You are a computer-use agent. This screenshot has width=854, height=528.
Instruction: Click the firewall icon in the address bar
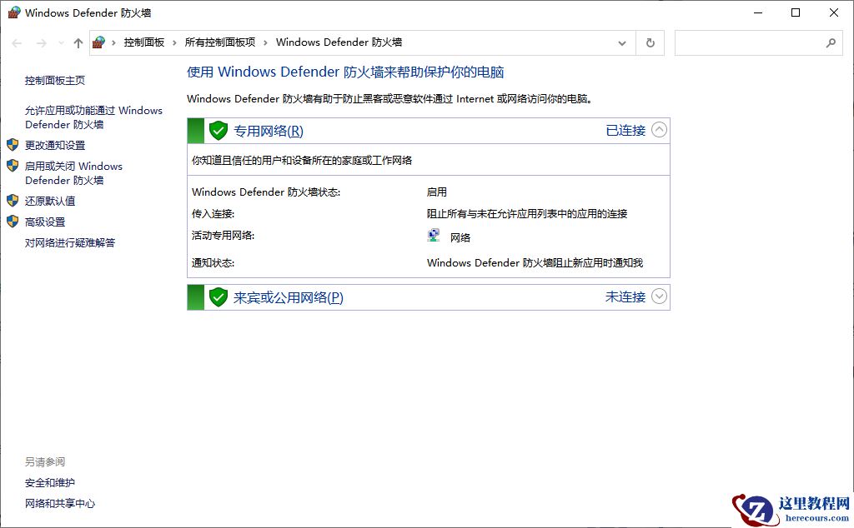(x=99, y=42)
